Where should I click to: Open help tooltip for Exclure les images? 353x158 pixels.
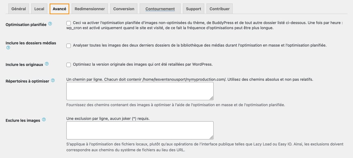(x=44, y=119)
